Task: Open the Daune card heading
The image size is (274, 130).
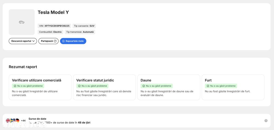Action: 146,80
